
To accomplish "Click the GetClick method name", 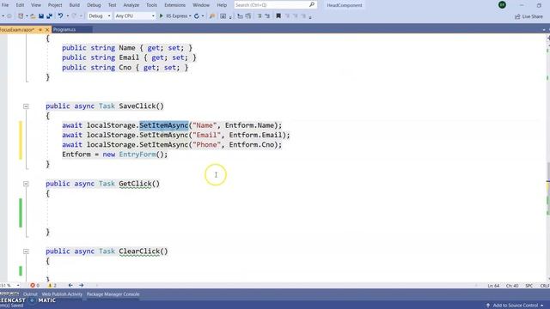I will point(135,184).
